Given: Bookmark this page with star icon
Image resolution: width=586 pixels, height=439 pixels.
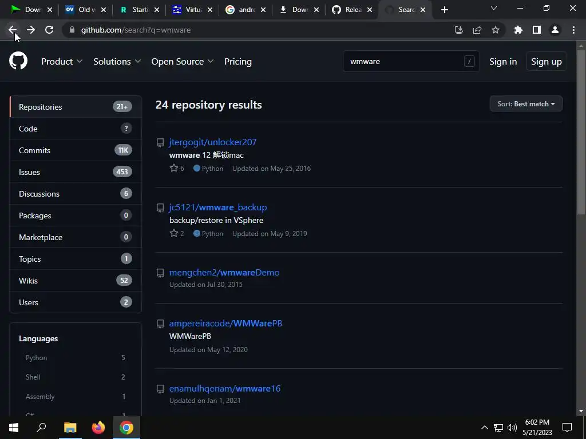Looking at the screenshot, I should [496, 30].
